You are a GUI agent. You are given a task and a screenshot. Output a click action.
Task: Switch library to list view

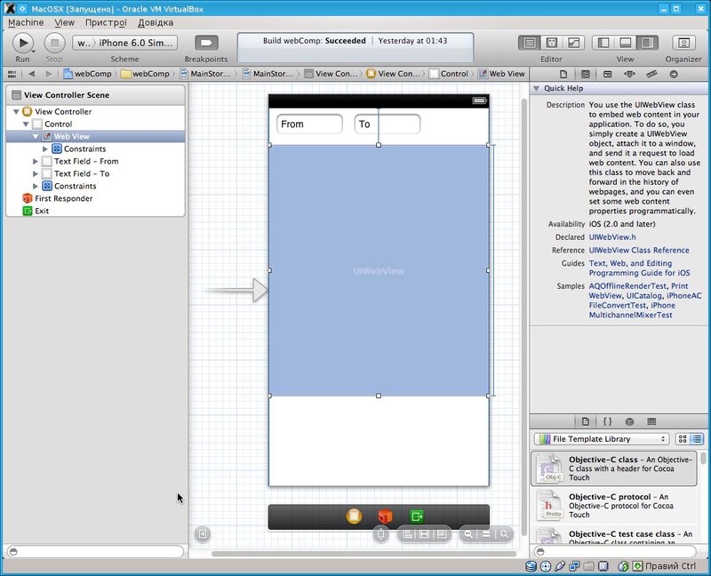(697, 438)
